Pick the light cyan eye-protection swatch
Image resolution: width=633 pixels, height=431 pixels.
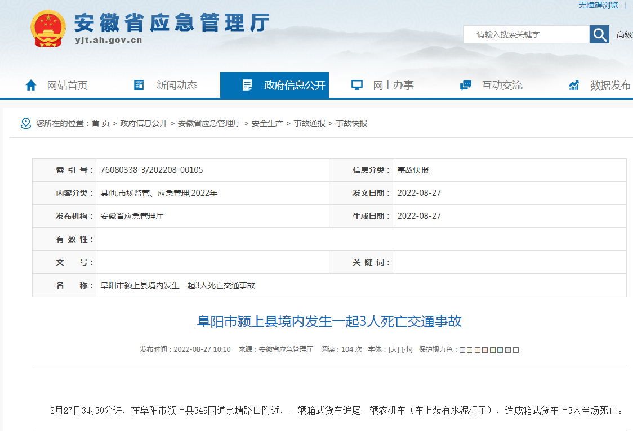coord(500,350)
